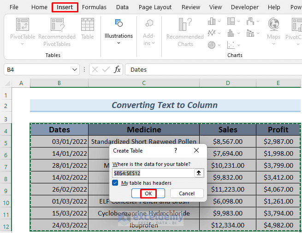
Task: Open the scatter chart dropdown arrow
Action: [239, 45]
